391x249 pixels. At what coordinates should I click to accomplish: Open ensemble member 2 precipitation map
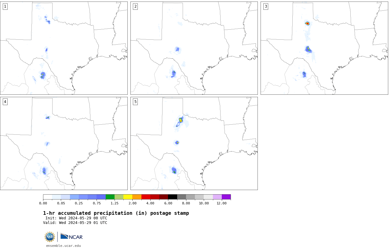194,48
